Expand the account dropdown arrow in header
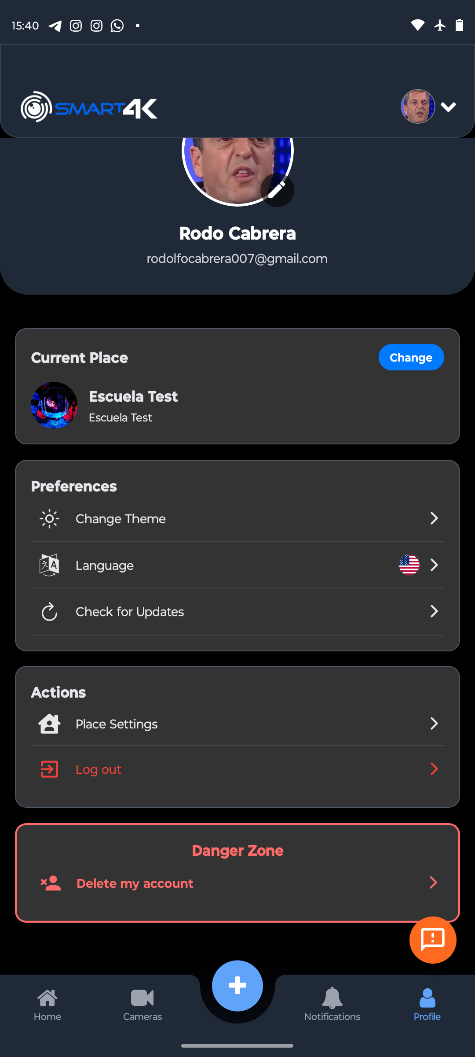This screenshot has width=475, height=1057. pos(448,107)
